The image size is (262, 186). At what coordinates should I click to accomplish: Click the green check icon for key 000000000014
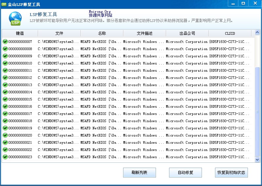coord(5,92)
